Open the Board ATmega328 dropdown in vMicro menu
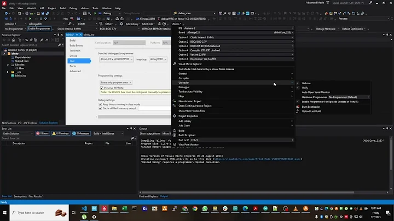Screen dimensions: 394x221 (240, 33)
